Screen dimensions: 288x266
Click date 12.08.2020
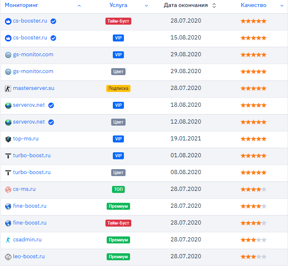[x=186, y=122]
